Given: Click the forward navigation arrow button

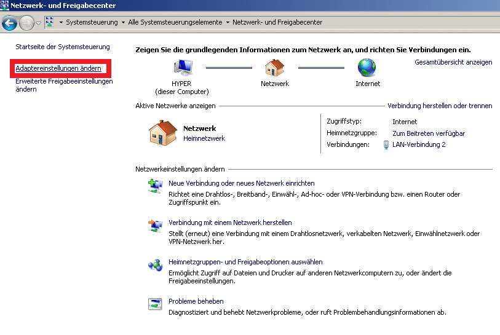Looking at the screenshot, I should (x=26, y=23).
